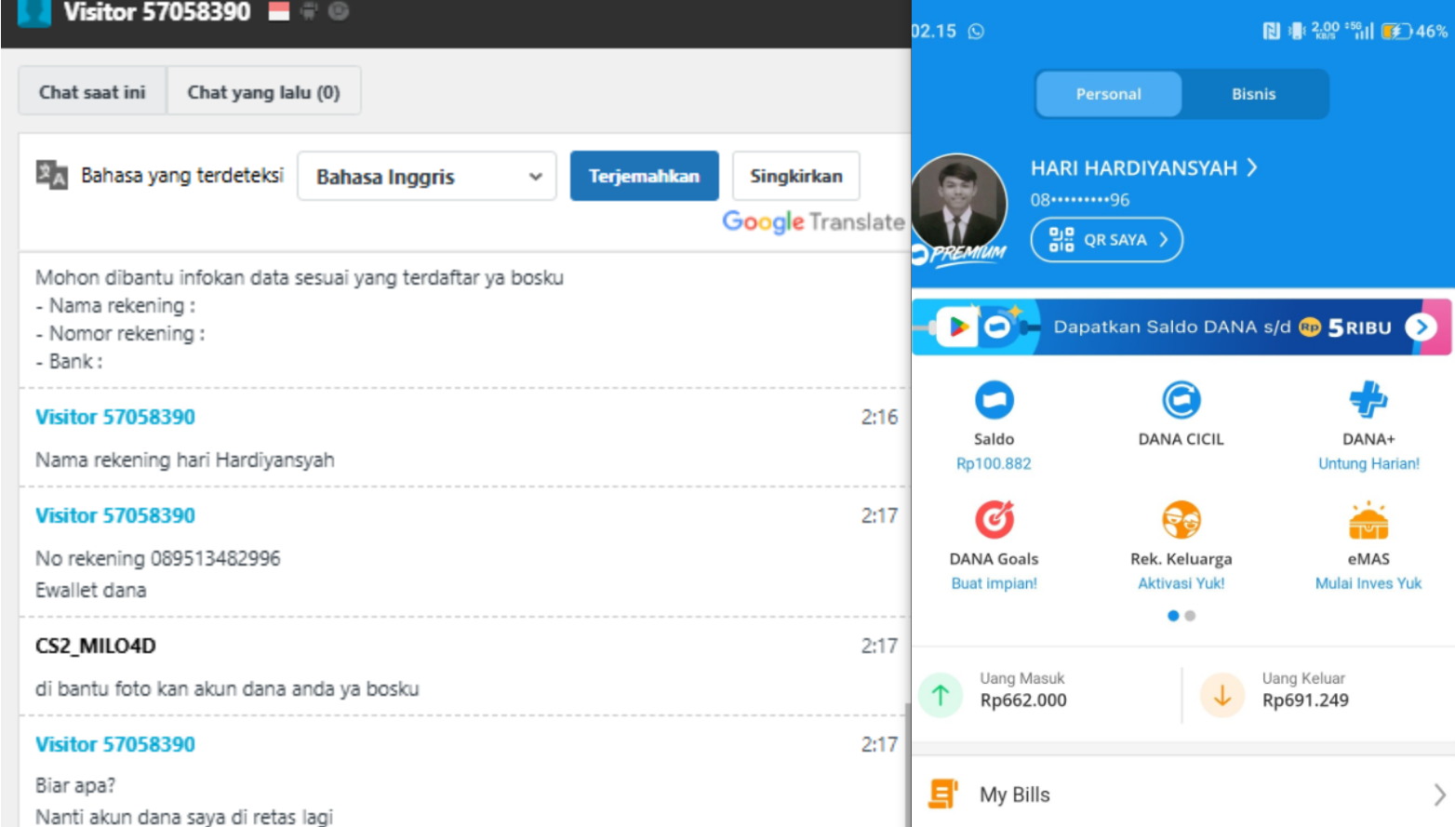Click the 'Bahasa yang terdeteksi' label
The image size is (1455, 827).
click(182, 175)
